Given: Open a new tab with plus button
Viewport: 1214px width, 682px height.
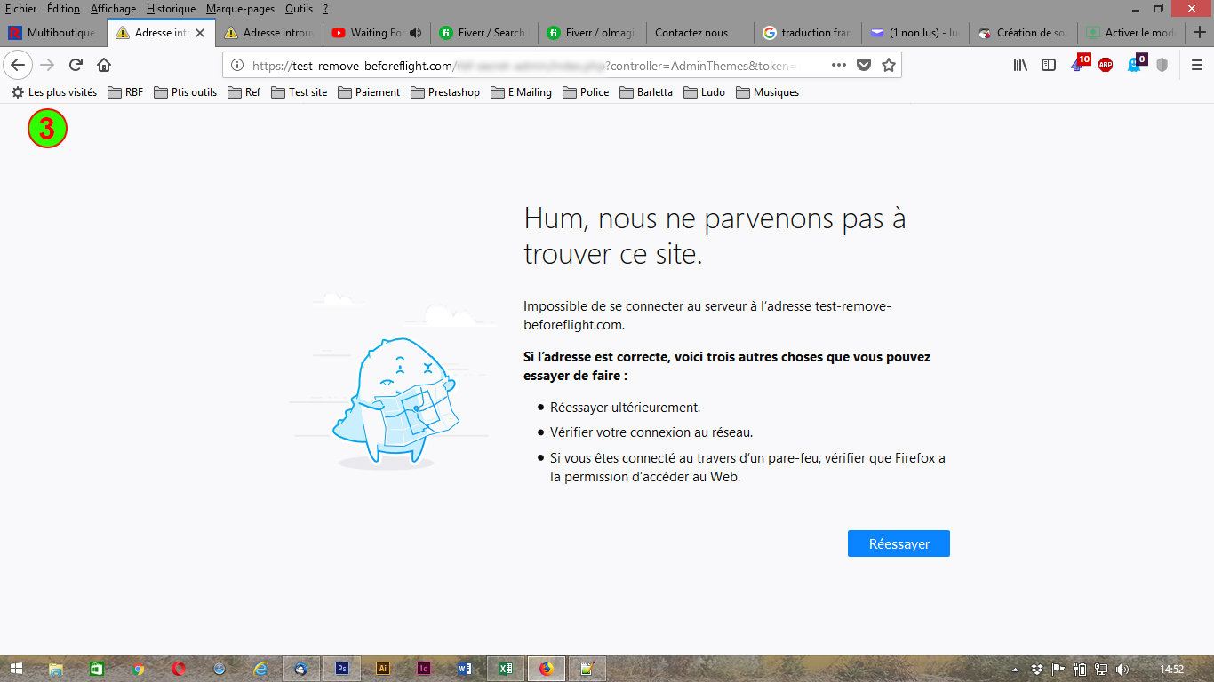Looking at the screenshot, I should point(1200,33).
